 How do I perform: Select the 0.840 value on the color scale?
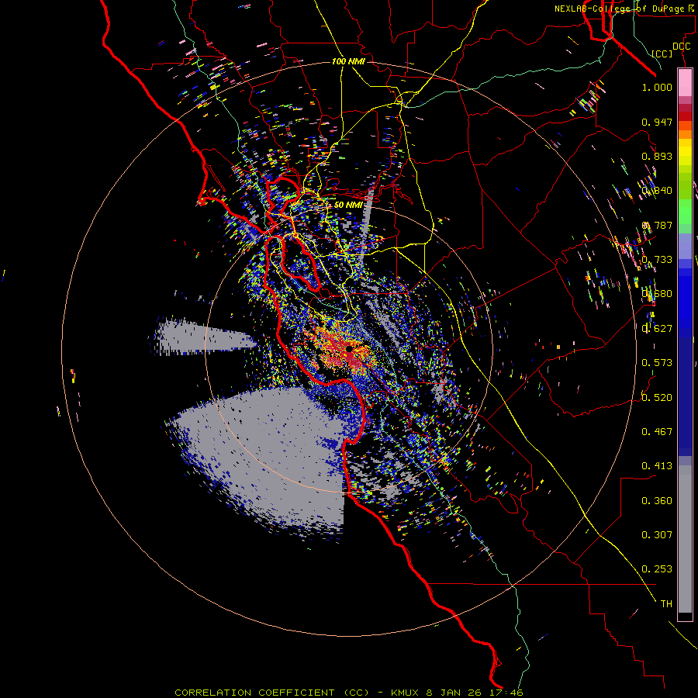[657, 191]
